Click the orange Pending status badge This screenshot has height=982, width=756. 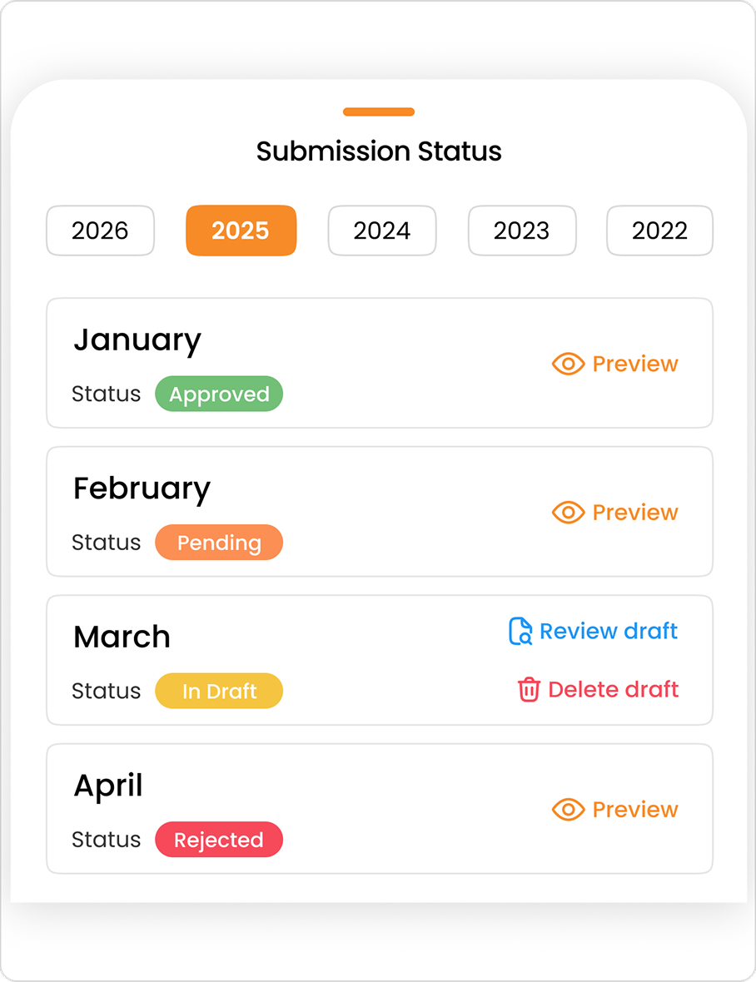coord(219,543)
